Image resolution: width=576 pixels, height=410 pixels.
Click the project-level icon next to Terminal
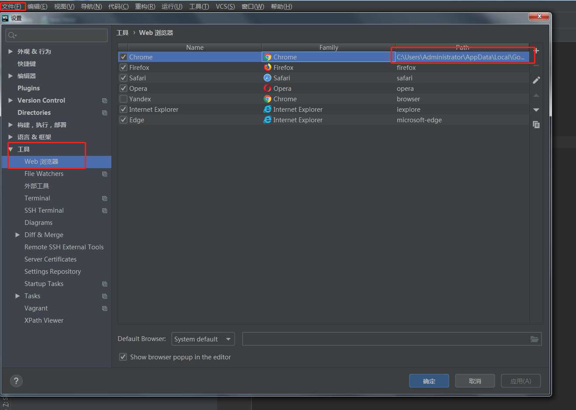click(104, 198)
